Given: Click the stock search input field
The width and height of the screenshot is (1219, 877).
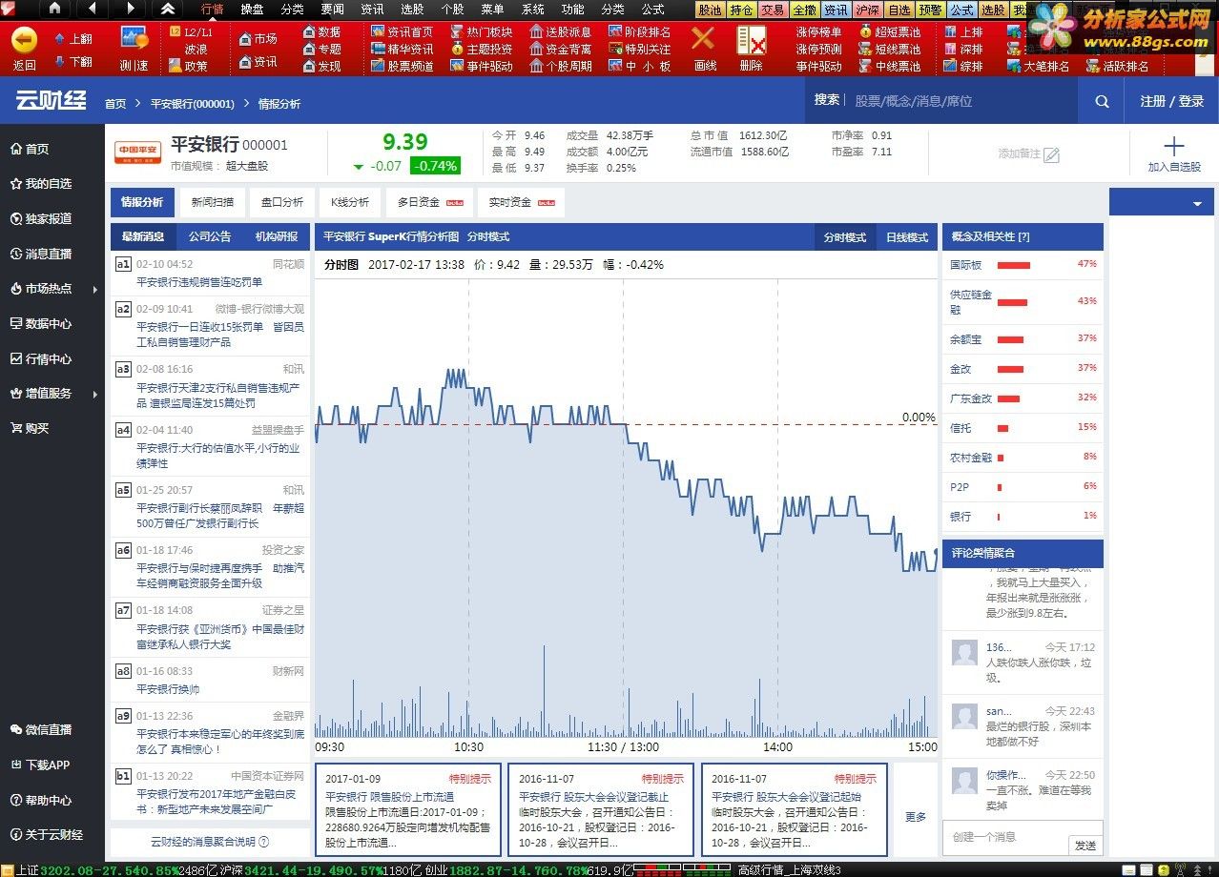Looking at the screenshot, I should click(963, 101).
